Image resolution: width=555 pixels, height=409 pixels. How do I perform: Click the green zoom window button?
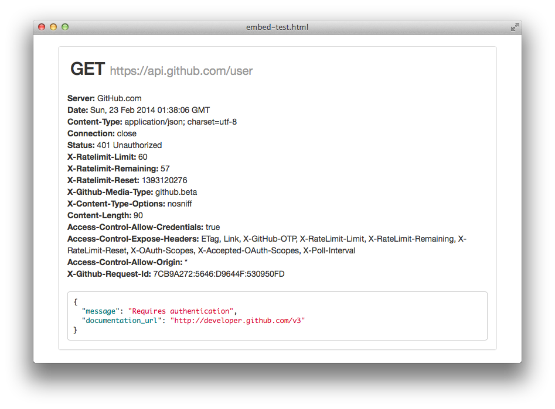[65, 27]
